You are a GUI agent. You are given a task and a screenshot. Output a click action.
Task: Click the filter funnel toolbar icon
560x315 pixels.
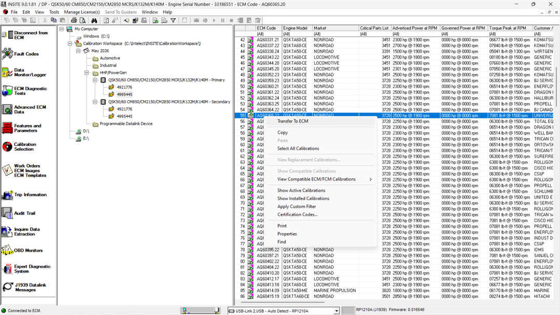pos(173,20)
